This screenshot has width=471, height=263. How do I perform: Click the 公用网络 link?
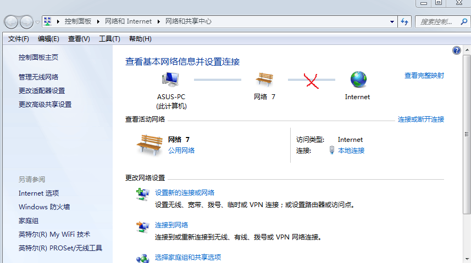[x=181, y=150]
